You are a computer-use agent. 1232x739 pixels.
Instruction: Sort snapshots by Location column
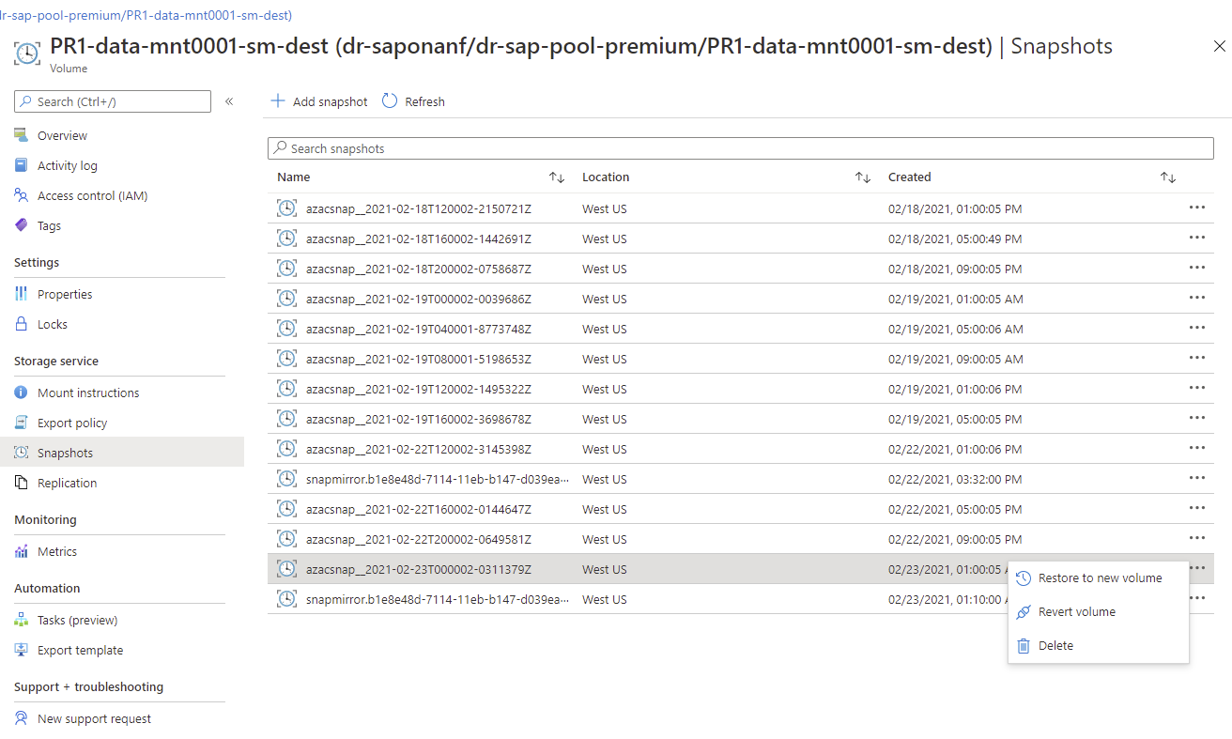[x=863, y=177]
